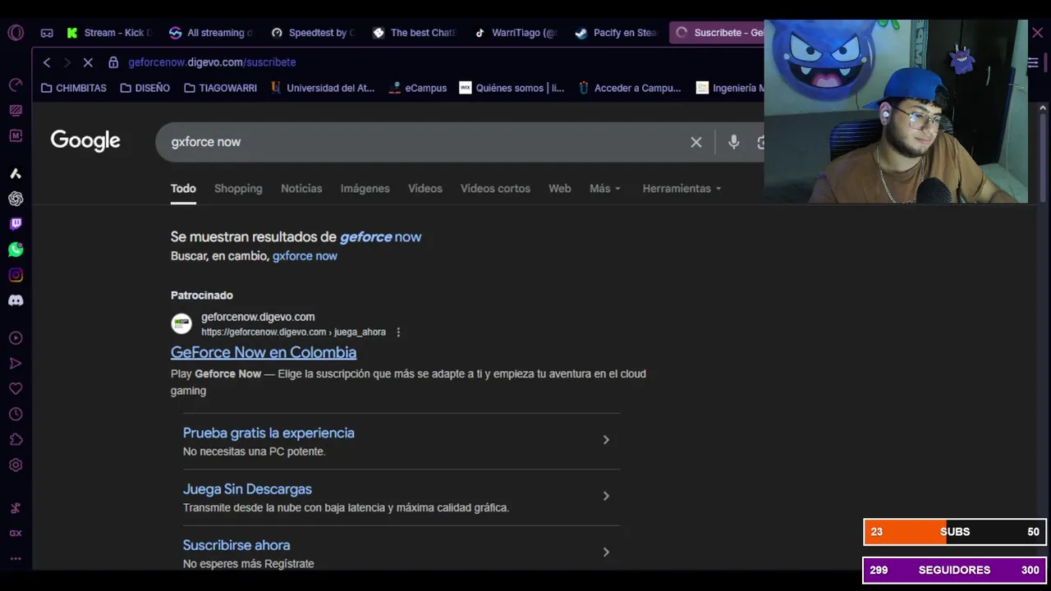Select the Web search filter

click(x=560, y=189)
